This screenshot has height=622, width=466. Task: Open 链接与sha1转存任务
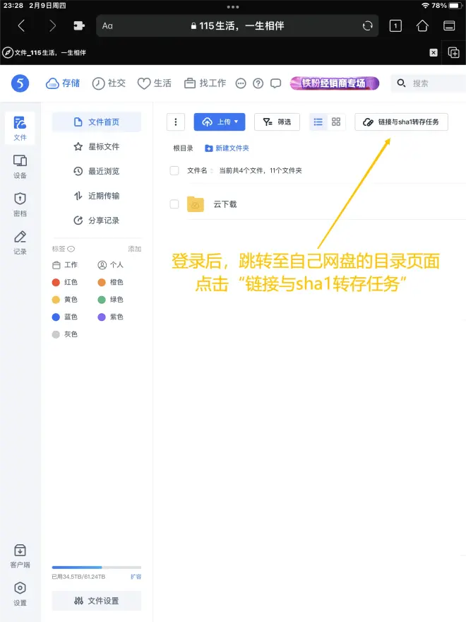[402, 122]
